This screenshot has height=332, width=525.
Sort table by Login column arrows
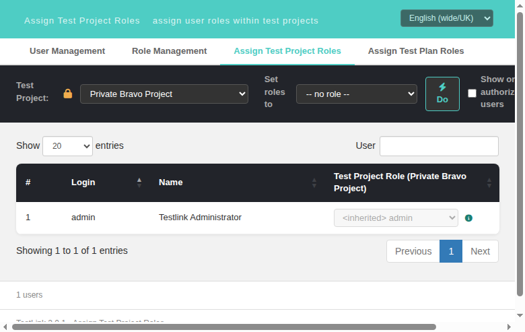pos(139,182)
